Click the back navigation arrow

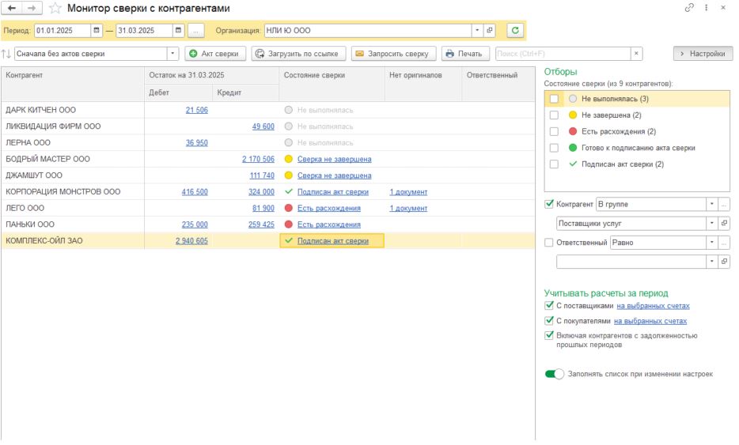12,9
